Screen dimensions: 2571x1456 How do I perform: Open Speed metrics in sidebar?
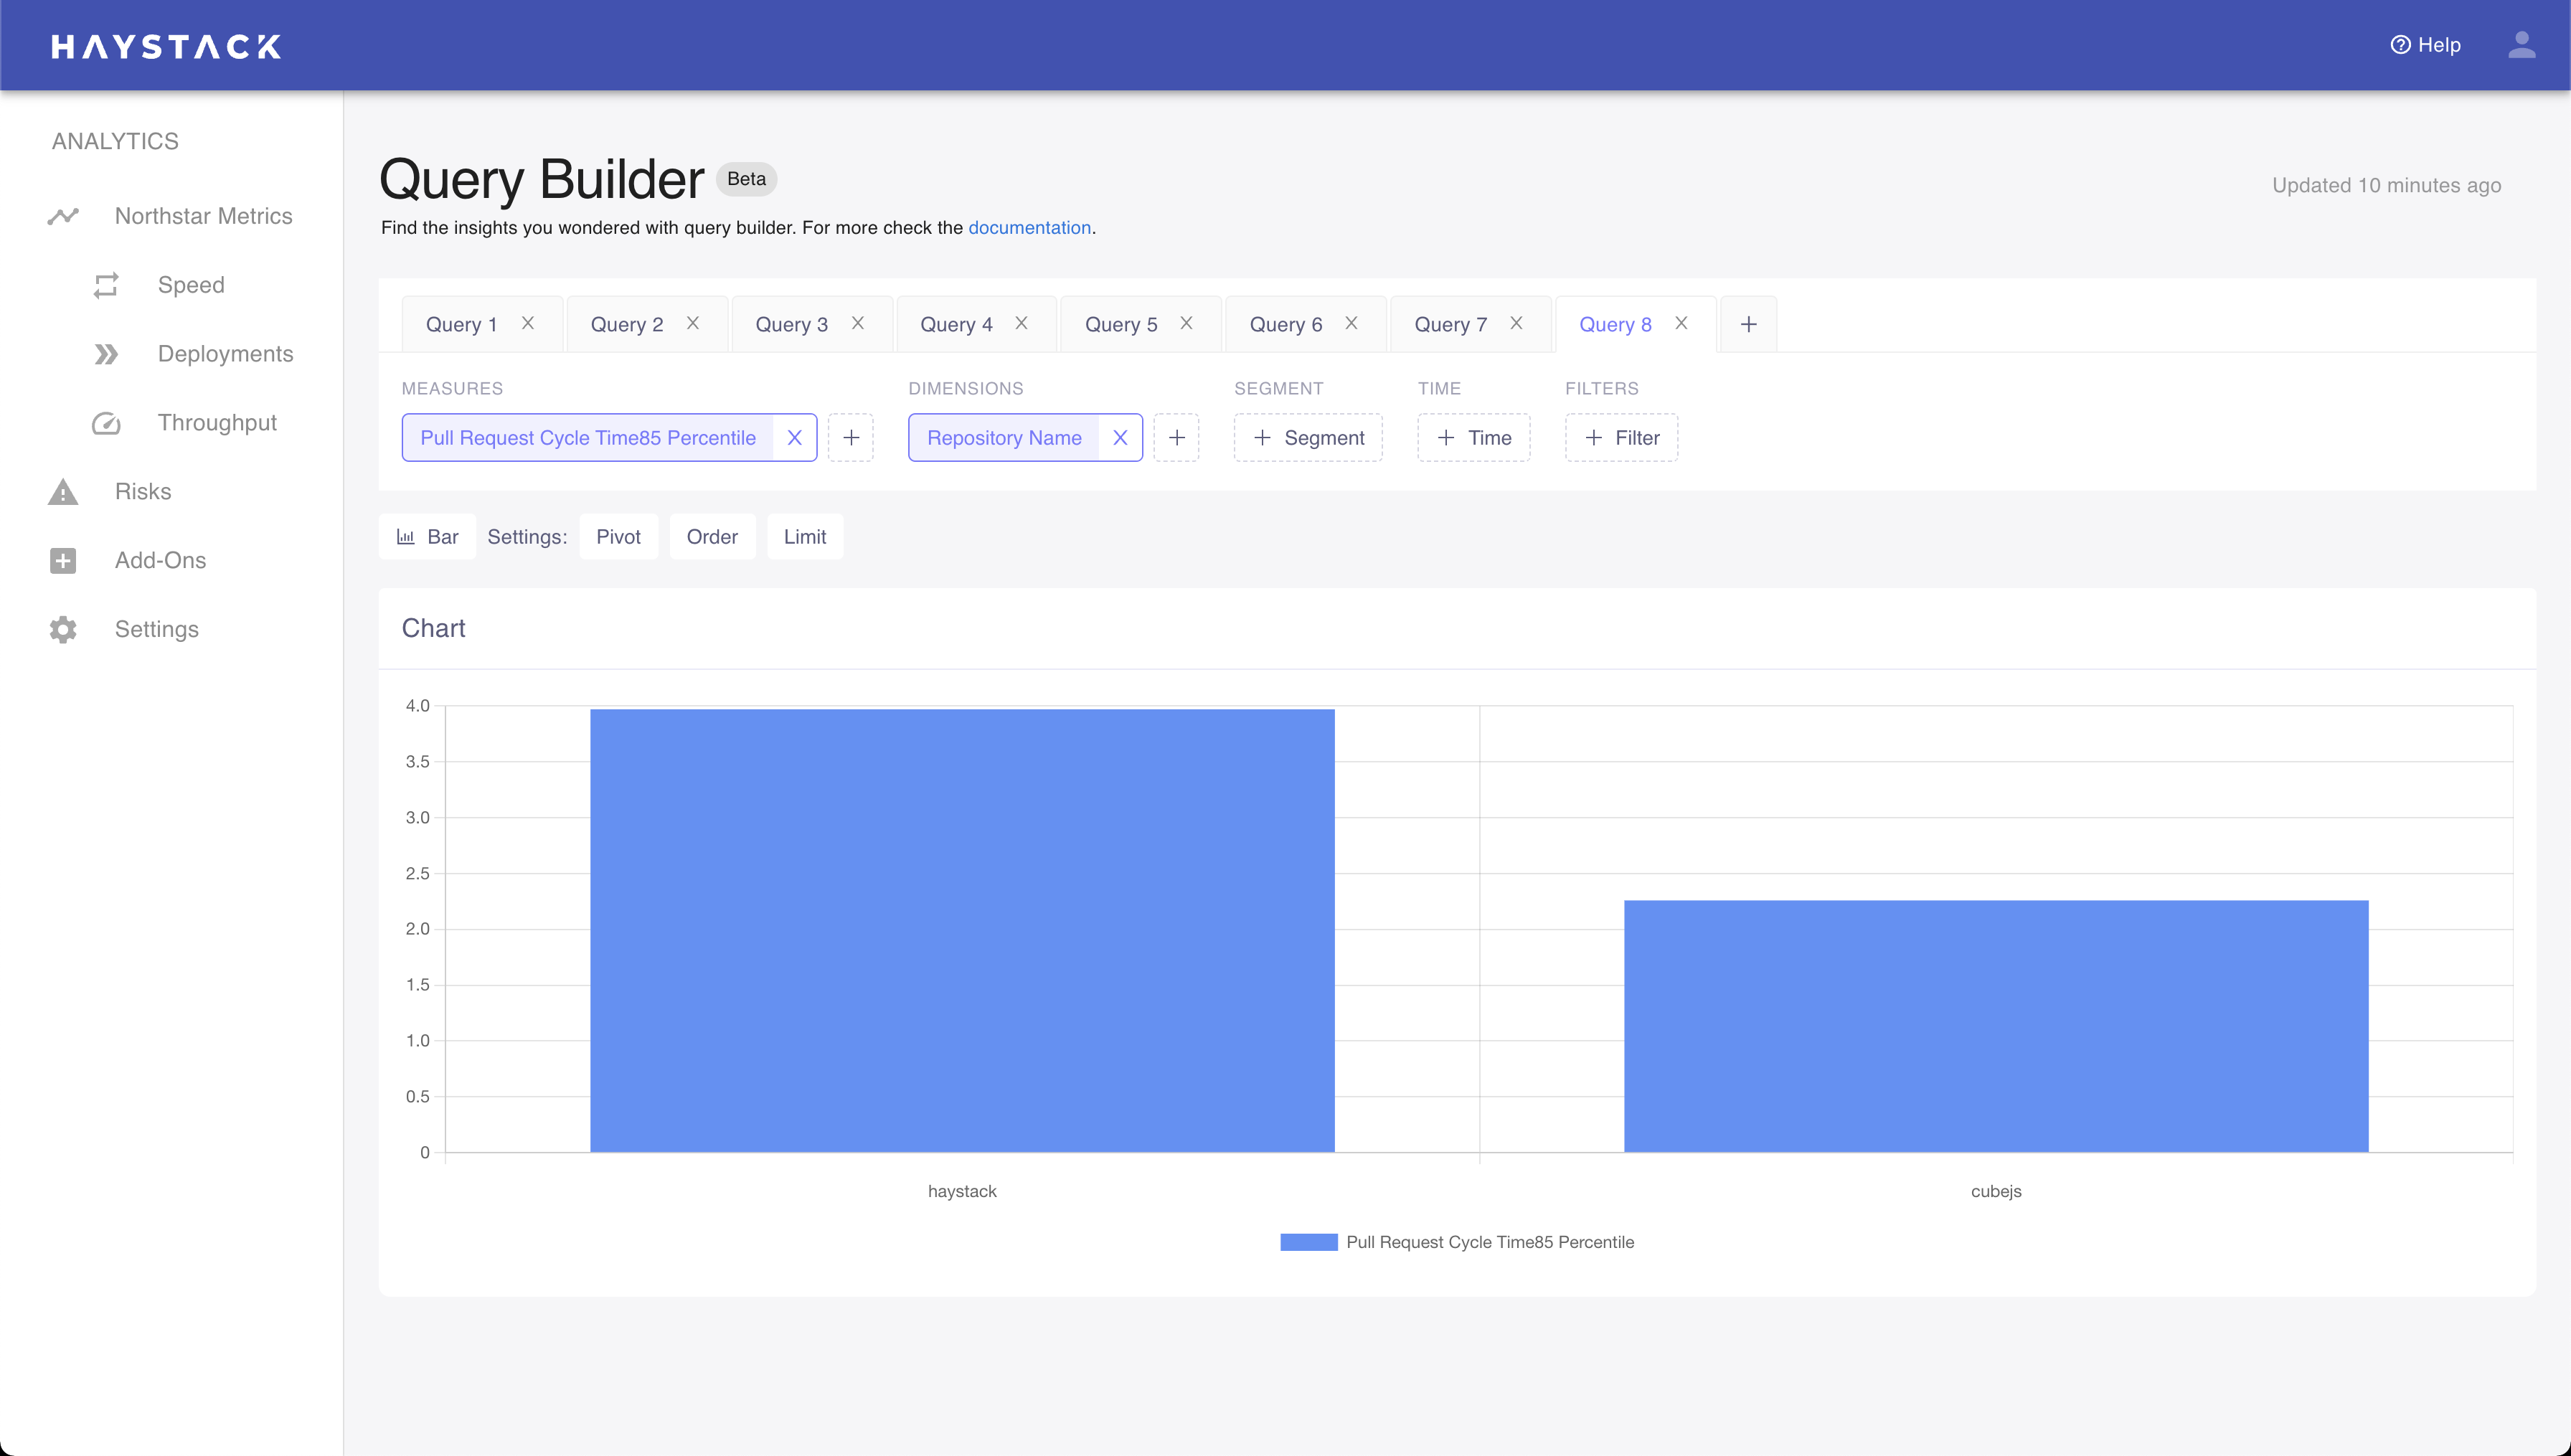[x=190, y=285]
